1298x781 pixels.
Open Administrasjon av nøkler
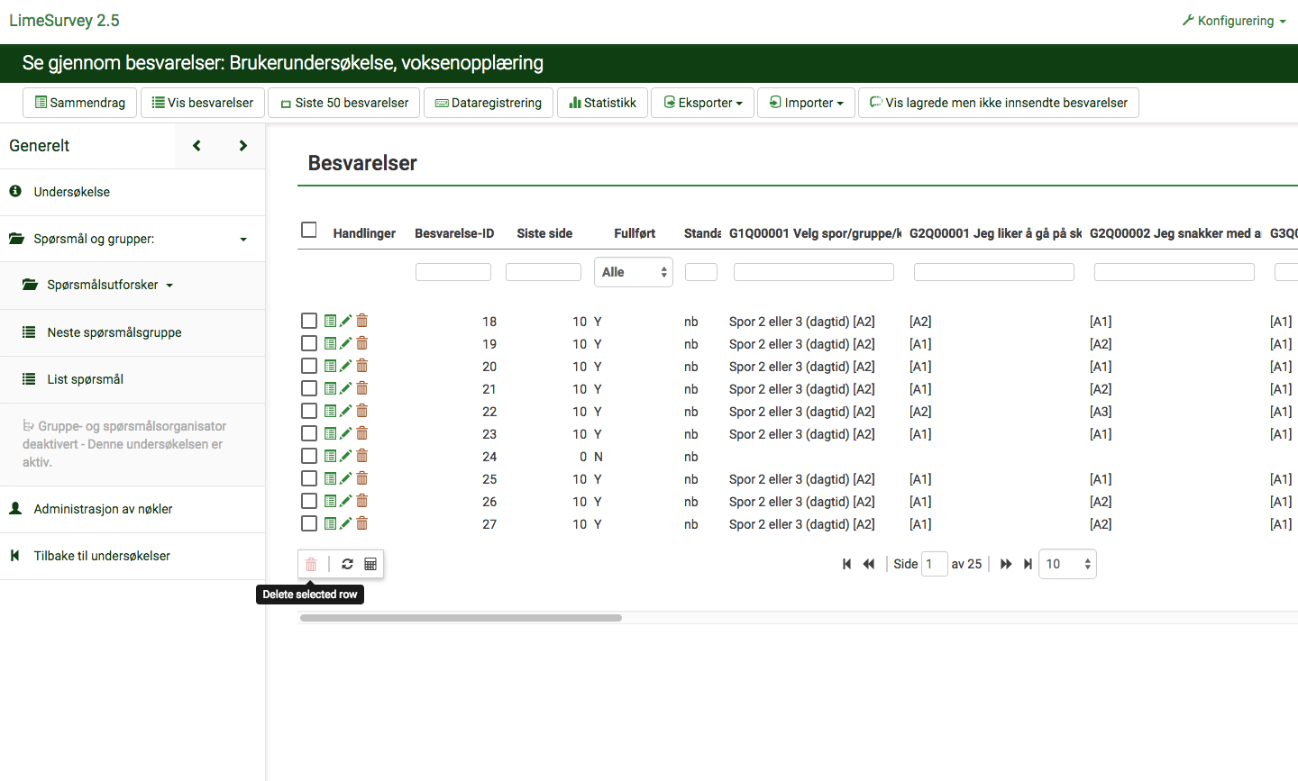pyautogui.click(x=103, y=509)
